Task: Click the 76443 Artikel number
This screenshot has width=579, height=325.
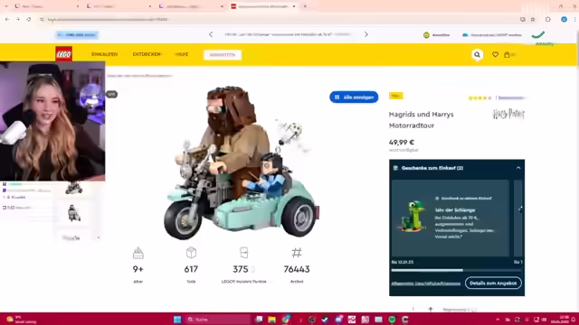Action: pos(297,269)
